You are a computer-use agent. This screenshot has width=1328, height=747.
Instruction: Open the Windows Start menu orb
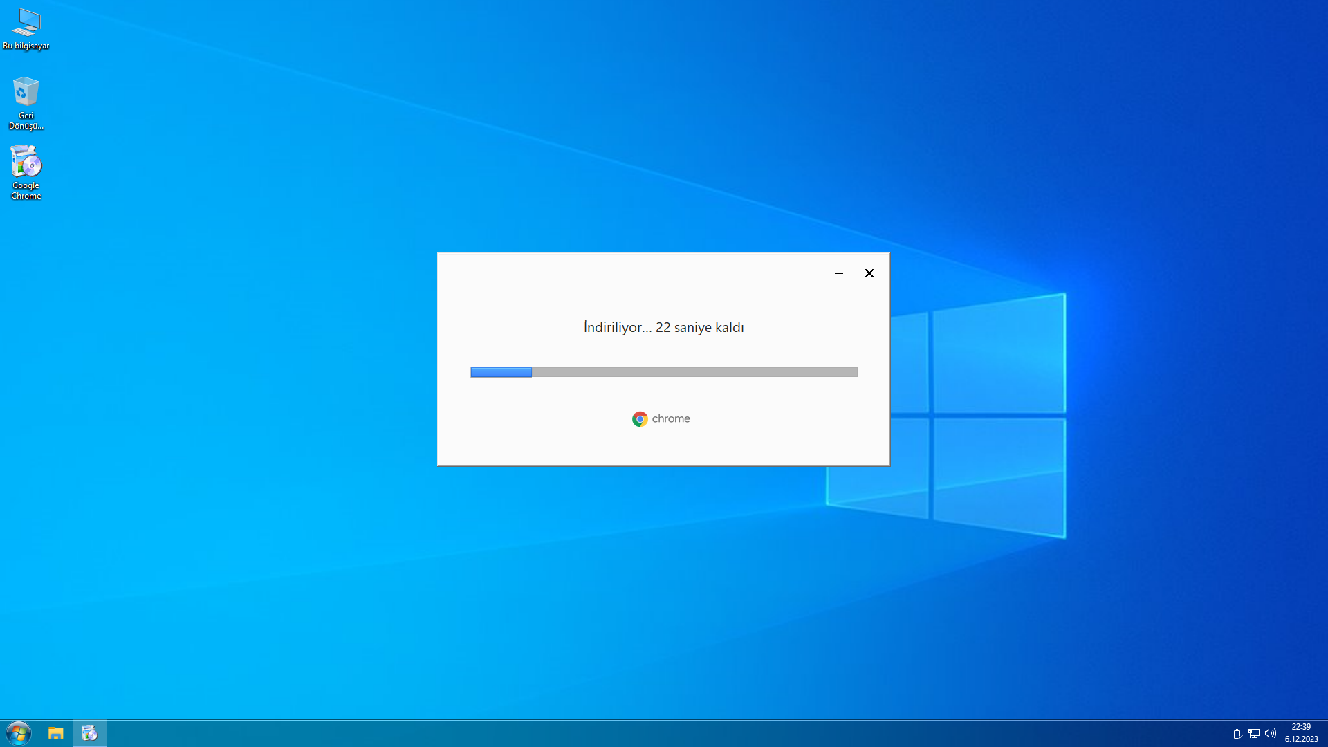pyautogui.click(x=19, y=733)
